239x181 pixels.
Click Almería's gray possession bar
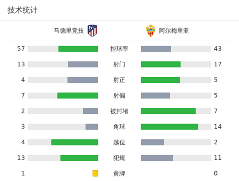[x=156, y=49]
